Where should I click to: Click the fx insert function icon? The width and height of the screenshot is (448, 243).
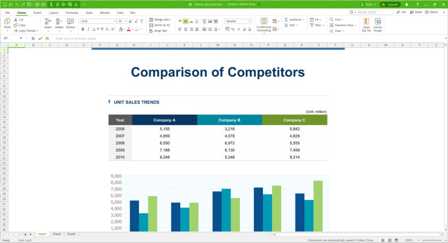click(47, 38)
